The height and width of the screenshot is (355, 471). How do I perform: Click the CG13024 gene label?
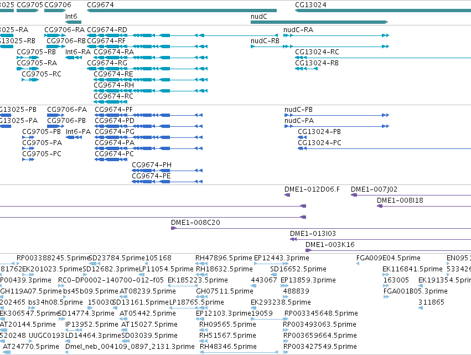pos(310,5)
